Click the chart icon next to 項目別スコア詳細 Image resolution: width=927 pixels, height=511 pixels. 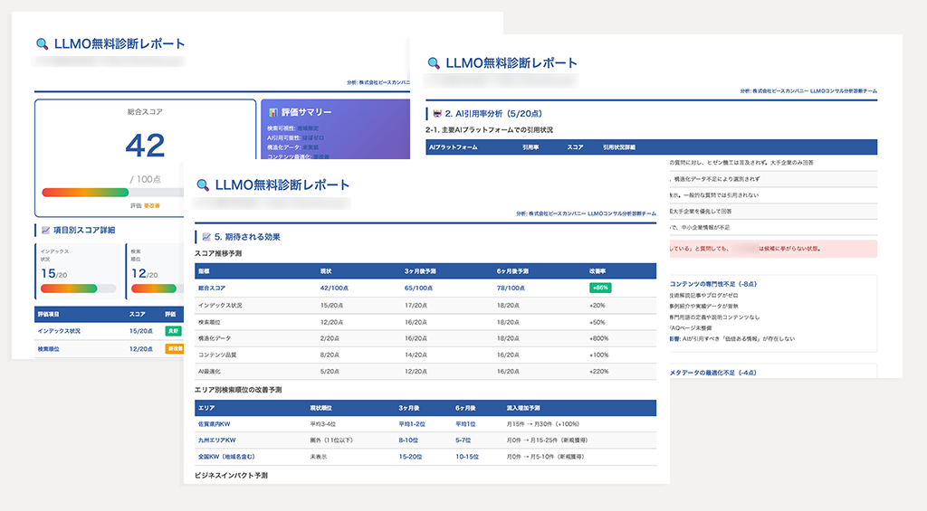(x=45, y=230)
